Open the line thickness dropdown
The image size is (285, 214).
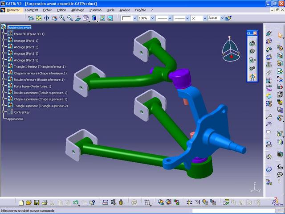pyautogui.click(x=170, y=18)
